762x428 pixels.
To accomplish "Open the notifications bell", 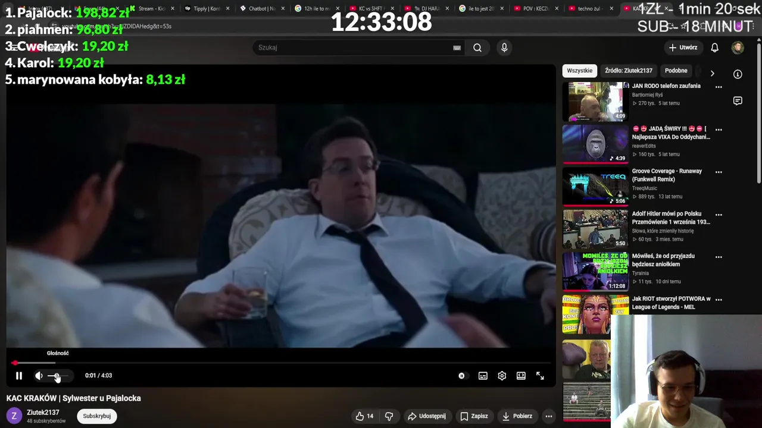I will [714, 48].
